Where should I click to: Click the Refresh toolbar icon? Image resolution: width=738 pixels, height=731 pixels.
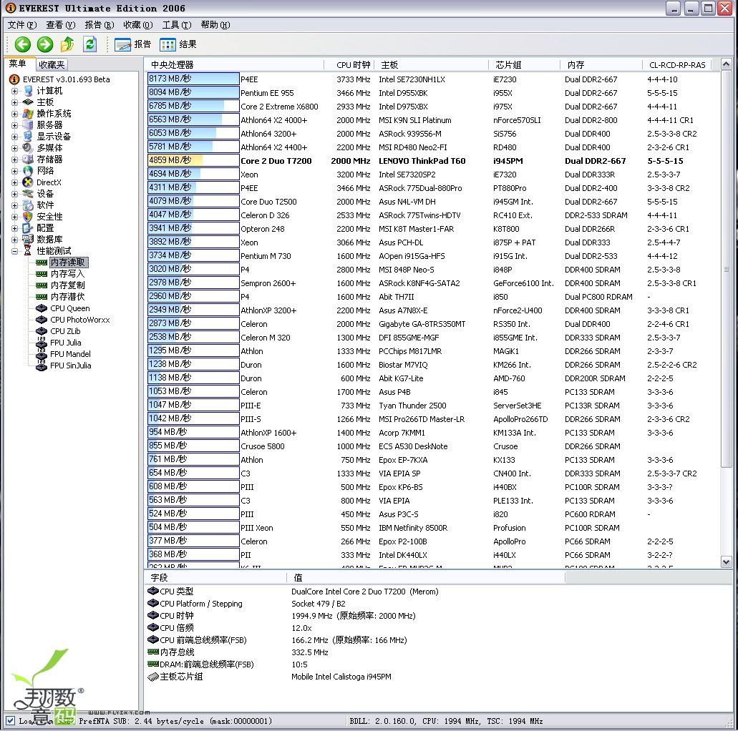click(x=90, y=44)
